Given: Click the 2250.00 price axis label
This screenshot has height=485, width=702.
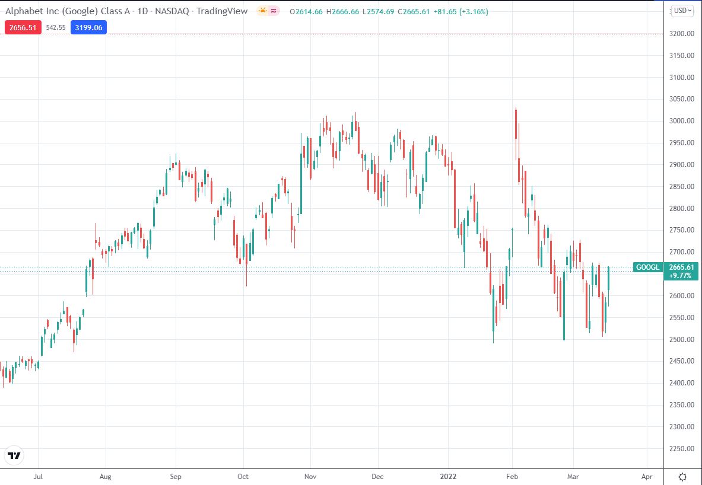Looking at the screenshot, I should coord(682,449).
